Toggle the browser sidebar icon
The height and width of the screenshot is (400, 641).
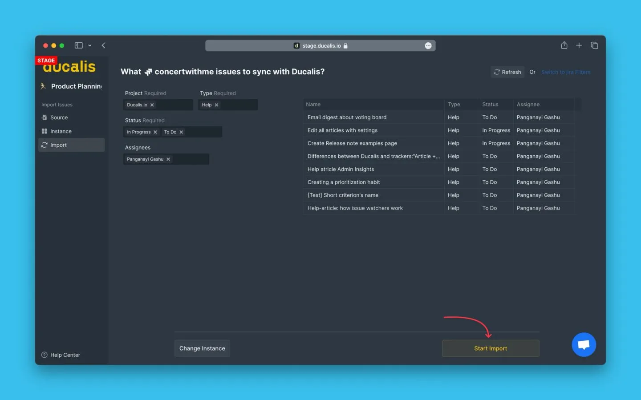click(x=79, y=45)
